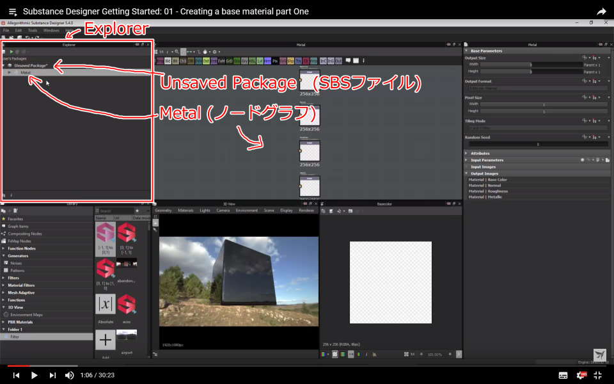The height and width of the screenshot is (384, 614).
Task: Add a comment to the graph
Action: coord(348,60)
